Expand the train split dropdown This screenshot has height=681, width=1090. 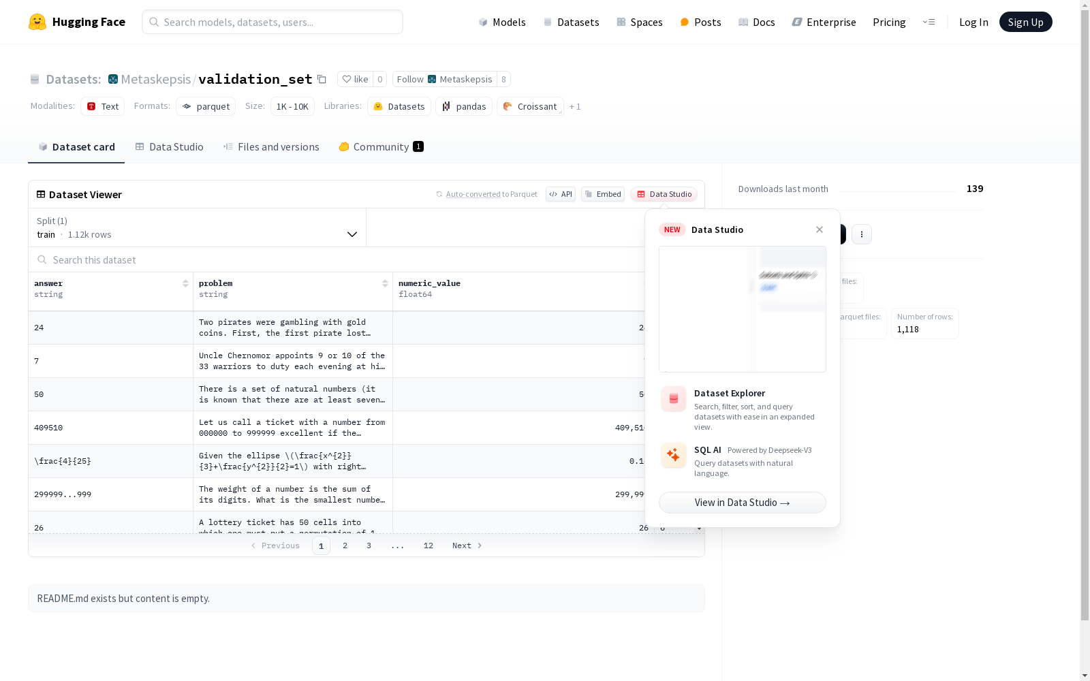(198, 227)
